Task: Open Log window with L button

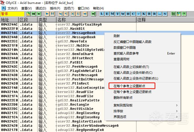Action: (102, 14)
